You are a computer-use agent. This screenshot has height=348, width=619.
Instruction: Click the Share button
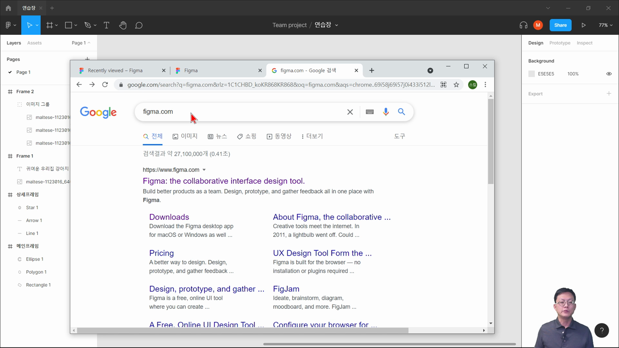[560, 25]
